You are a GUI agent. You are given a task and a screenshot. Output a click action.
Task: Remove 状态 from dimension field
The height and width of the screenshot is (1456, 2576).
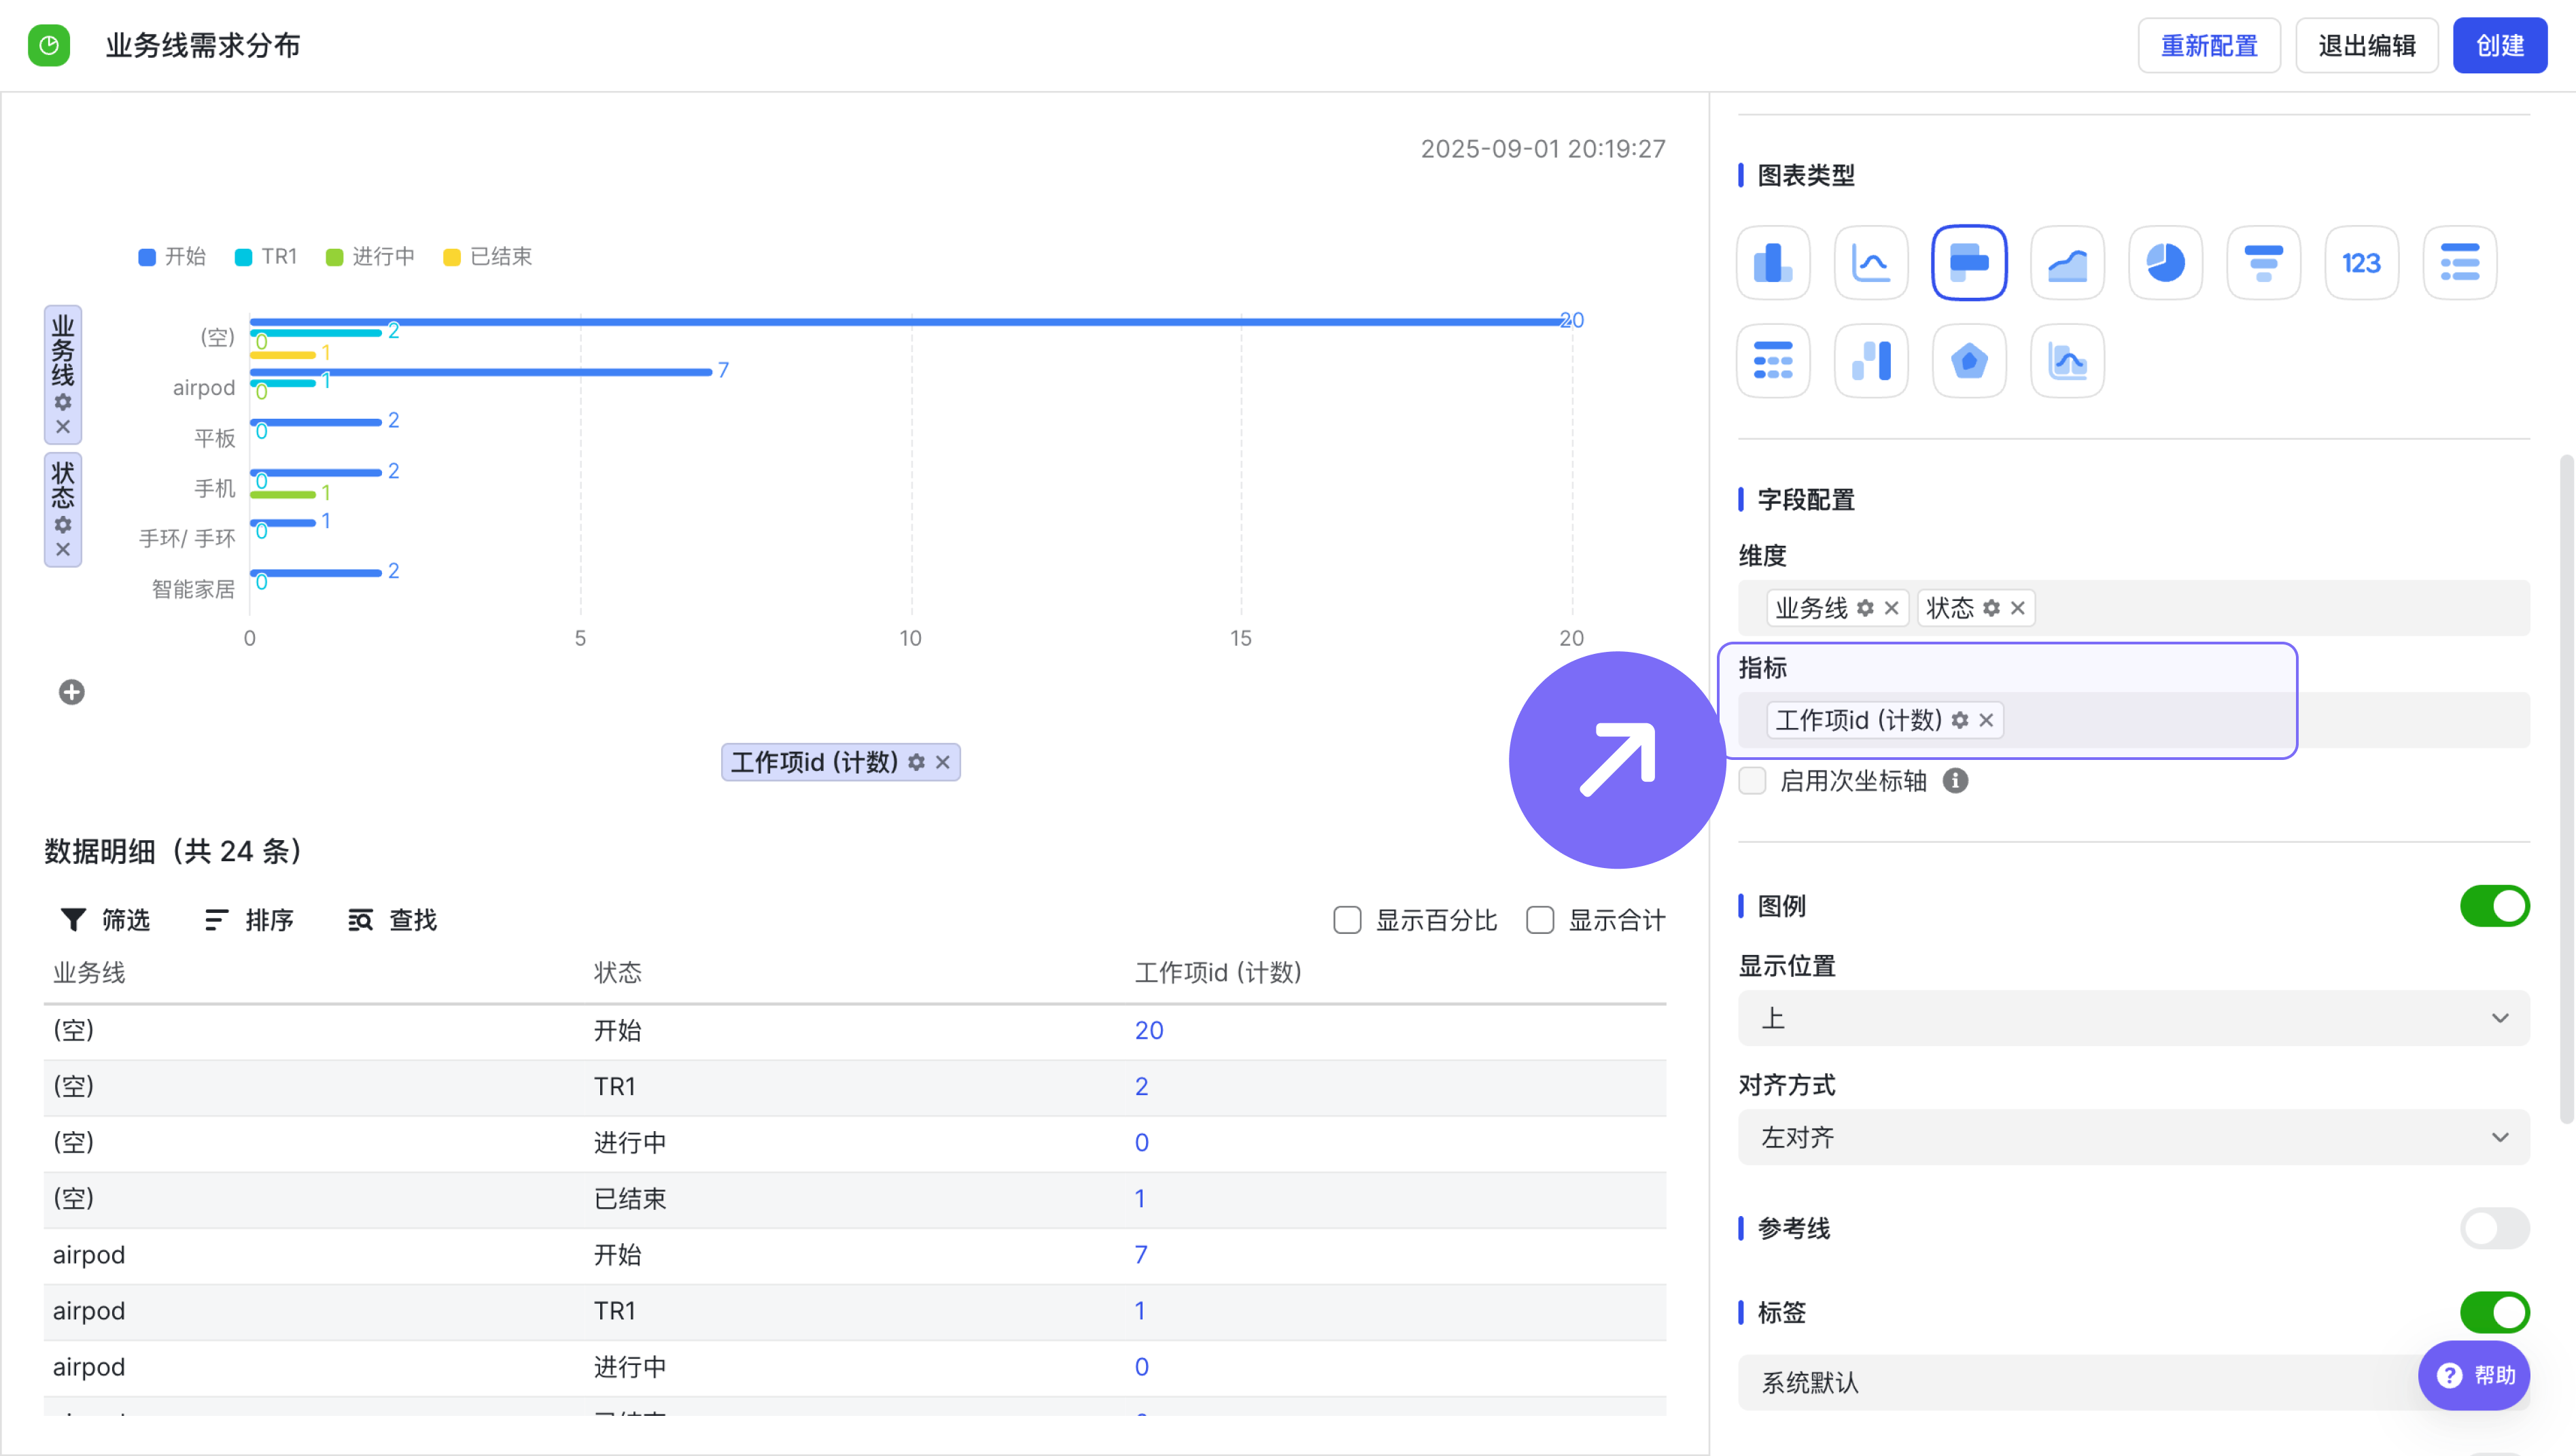[x=2017, y=608]
